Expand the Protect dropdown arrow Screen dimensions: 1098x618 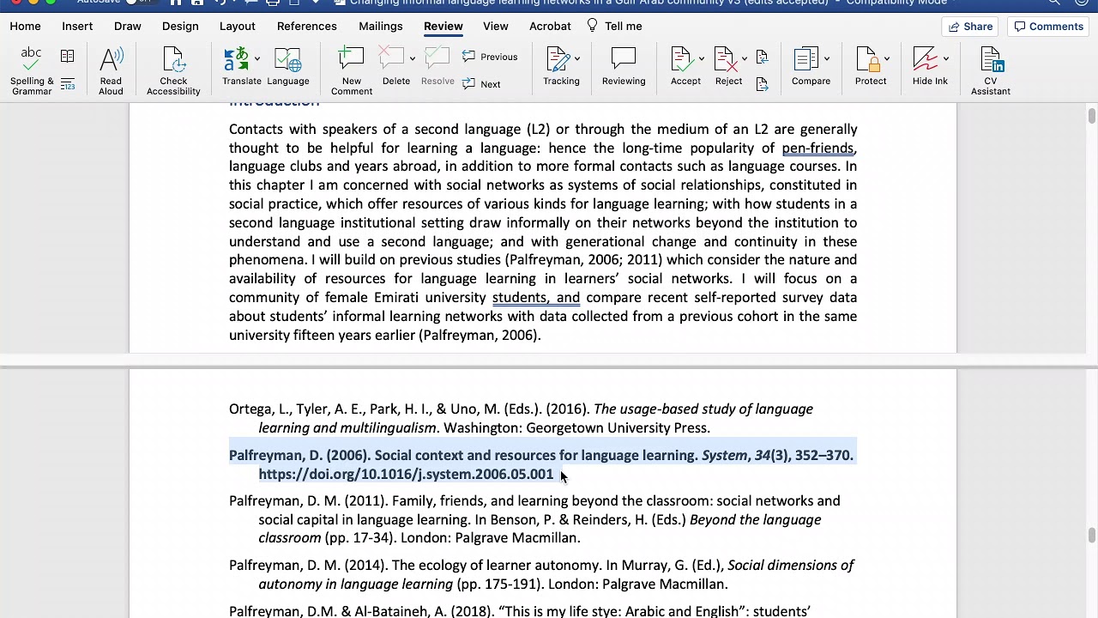886,59
